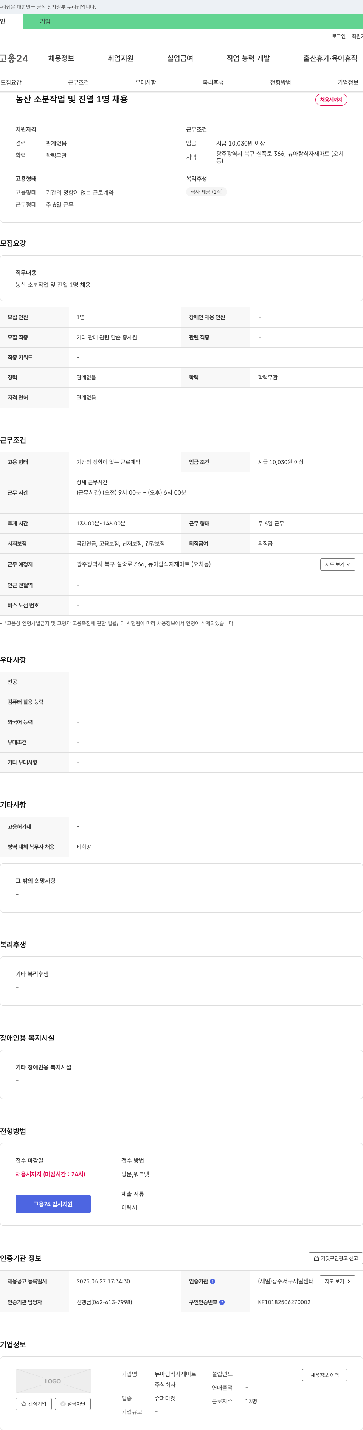Block company with 열람차단 button

click(73, 1404)
